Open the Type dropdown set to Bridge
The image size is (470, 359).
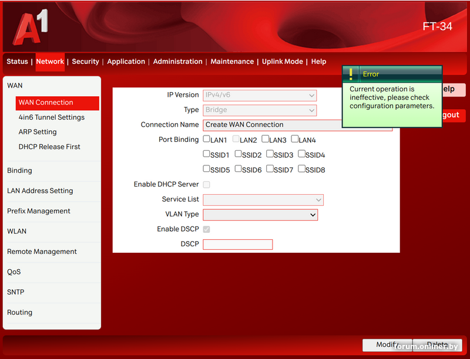[259, 110]
